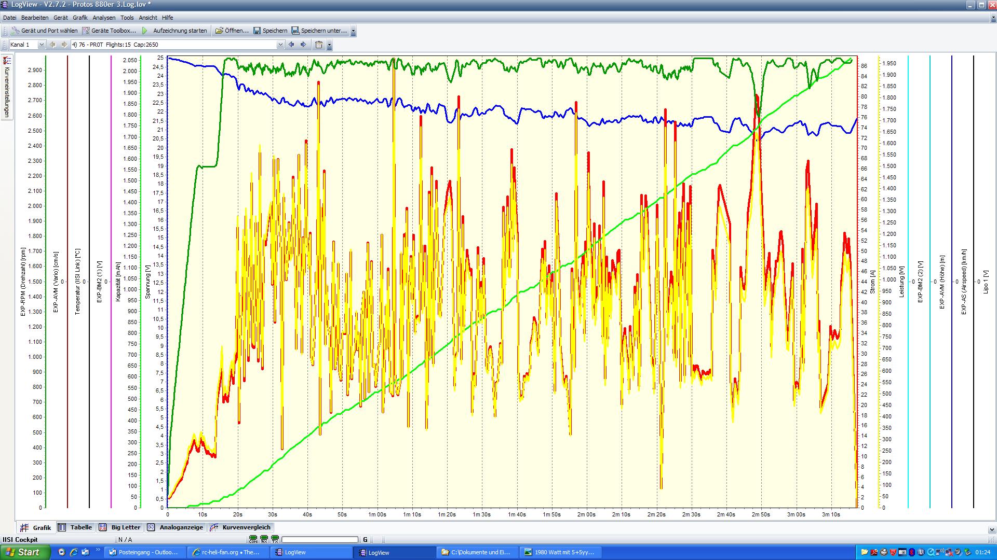The height and width of the screenshot is (560, 997).
Task: Launch Internet Explorer from quick launch
Action: point(74,552)
